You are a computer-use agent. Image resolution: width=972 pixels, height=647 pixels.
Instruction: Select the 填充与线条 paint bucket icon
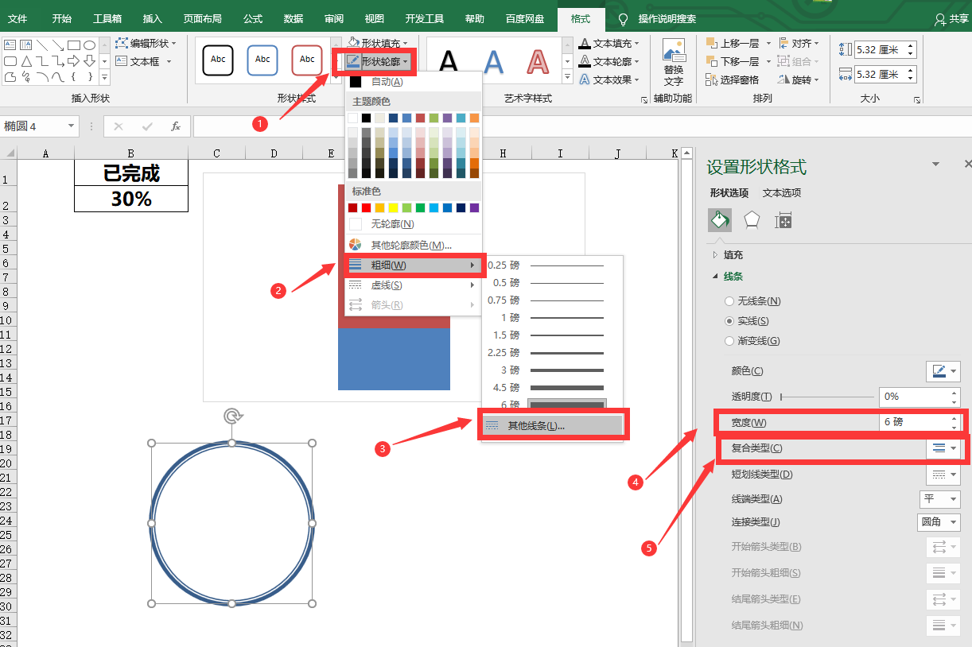click(x=720, y=220)
